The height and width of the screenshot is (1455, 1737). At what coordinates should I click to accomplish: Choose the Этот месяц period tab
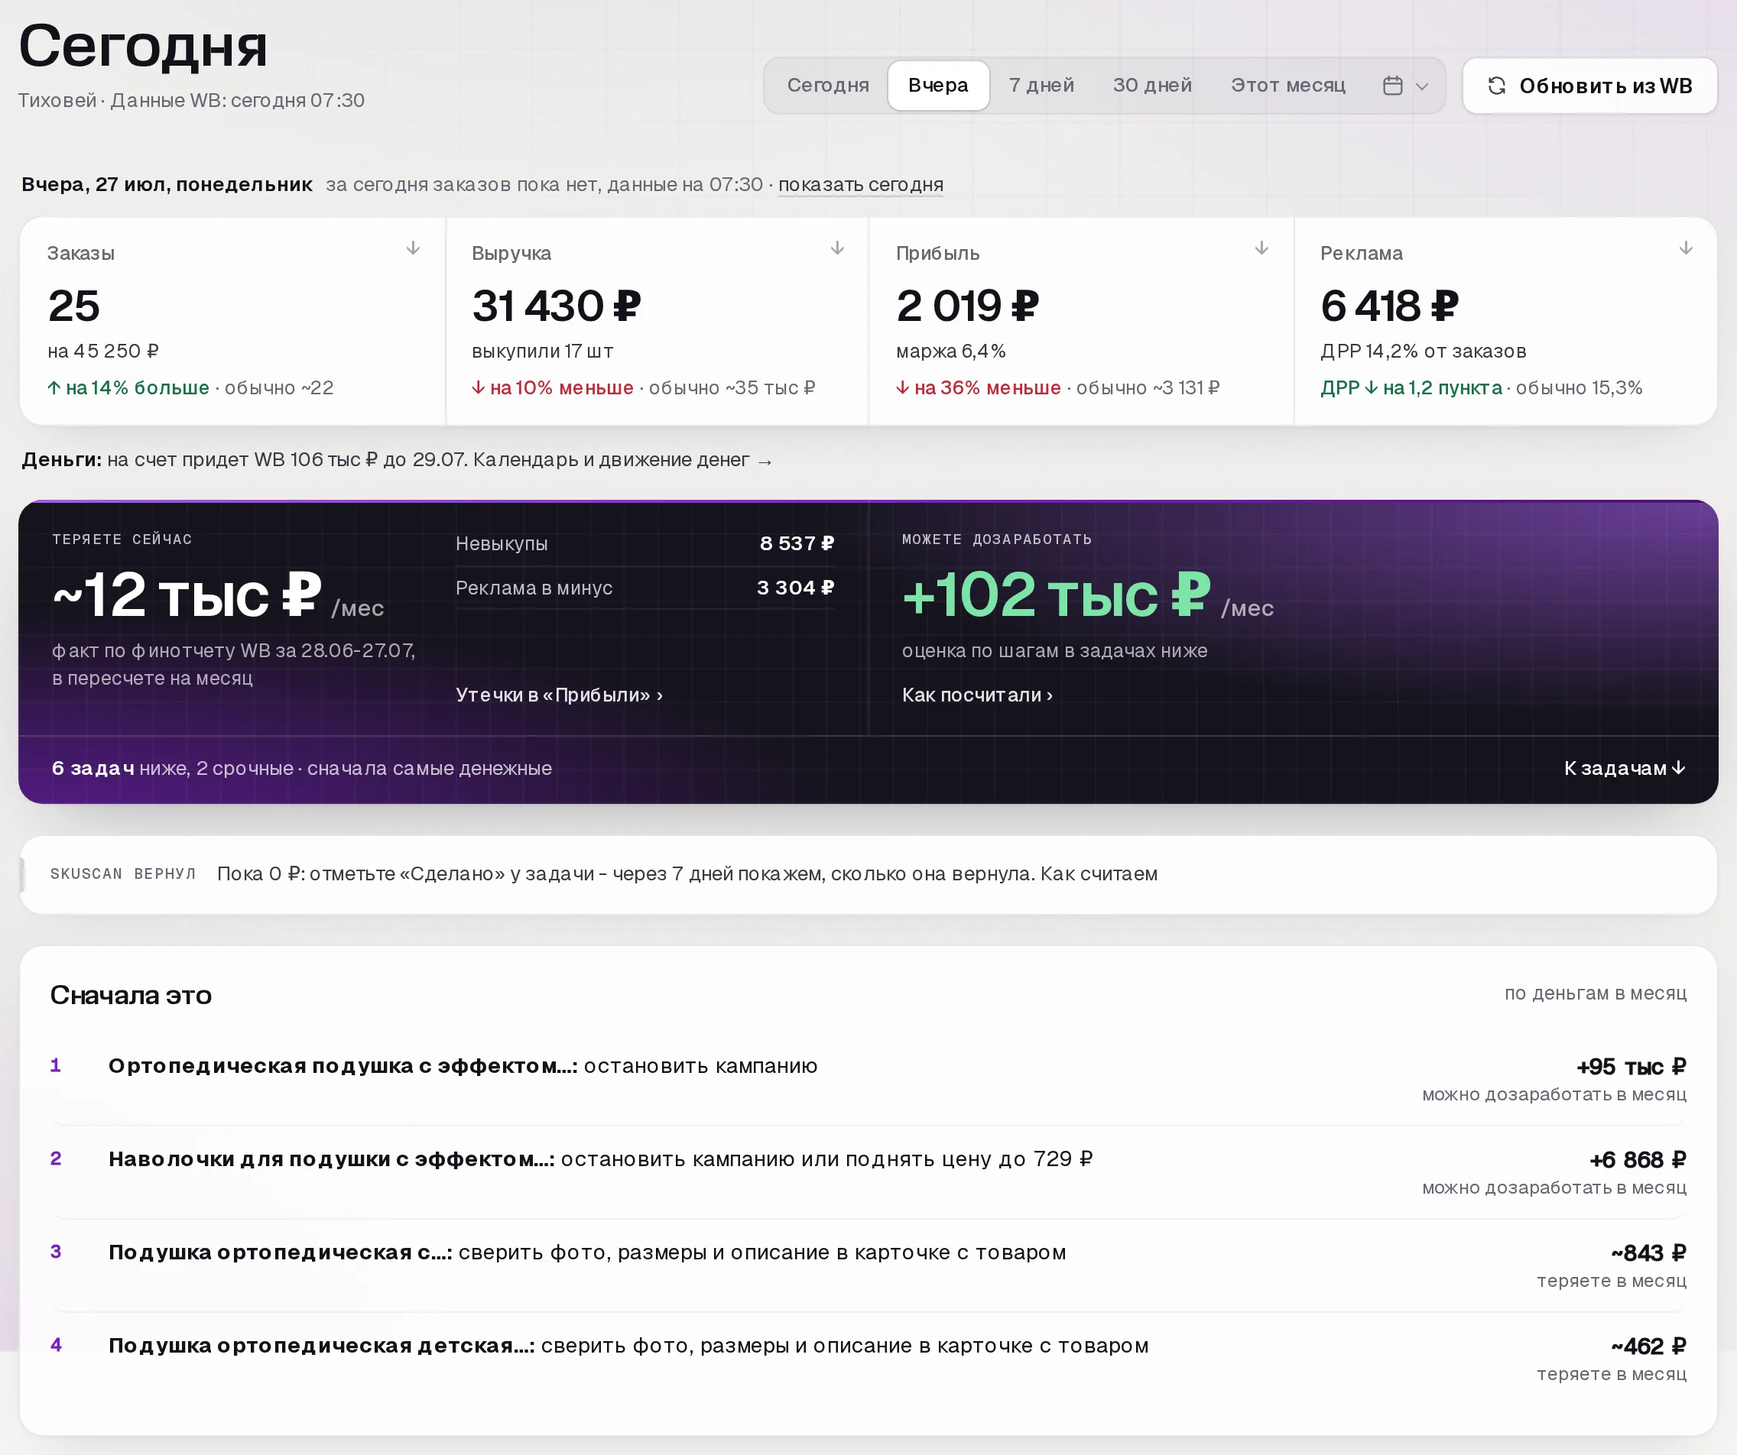click(1288, 85)
